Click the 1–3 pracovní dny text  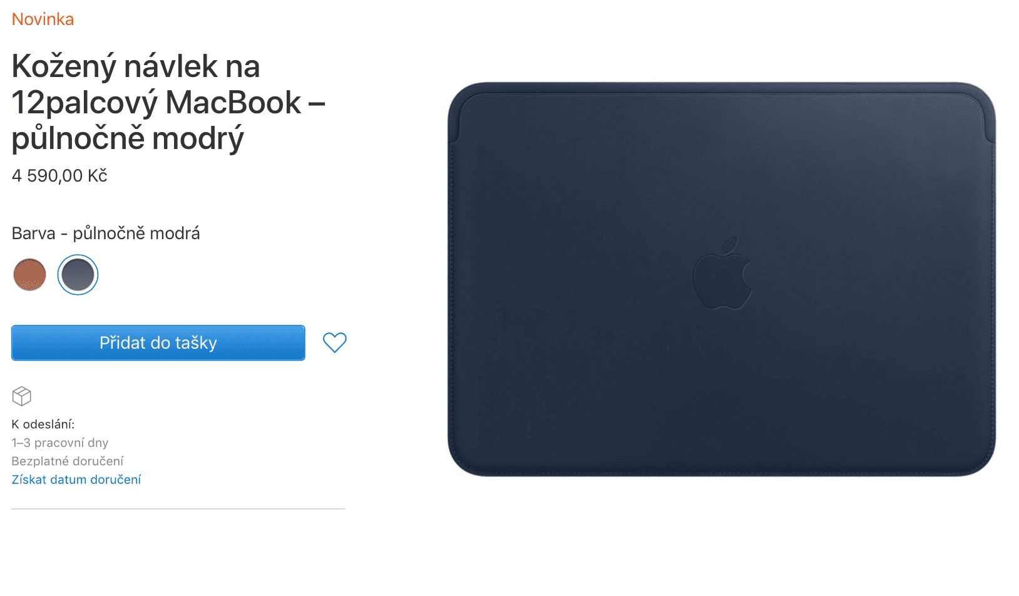point(60,443)
